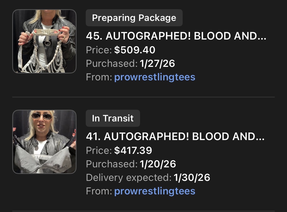The height and width of the screenshot is (212, 287).
Task: Tap the Preparing Package status badge
Action: pyautogui.click(x=134, y=18)
